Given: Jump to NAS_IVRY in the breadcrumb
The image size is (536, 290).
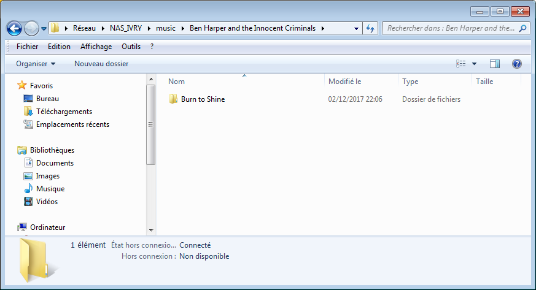Looking at the screenshot, I should point(126,28).
